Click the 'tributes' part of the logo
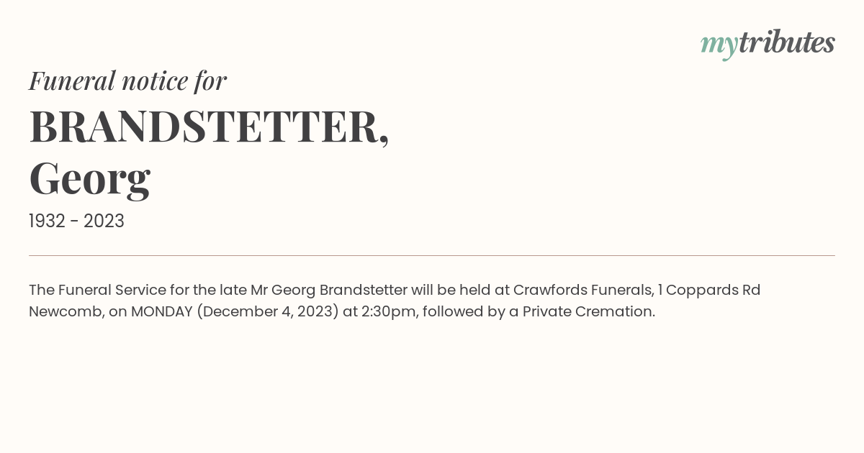 point(786,42)
